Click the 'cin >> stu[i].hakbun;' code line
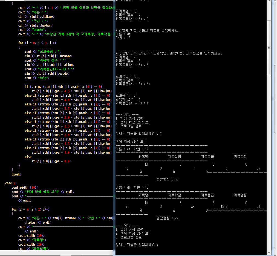The image size is (277, 256). [35, 25]
